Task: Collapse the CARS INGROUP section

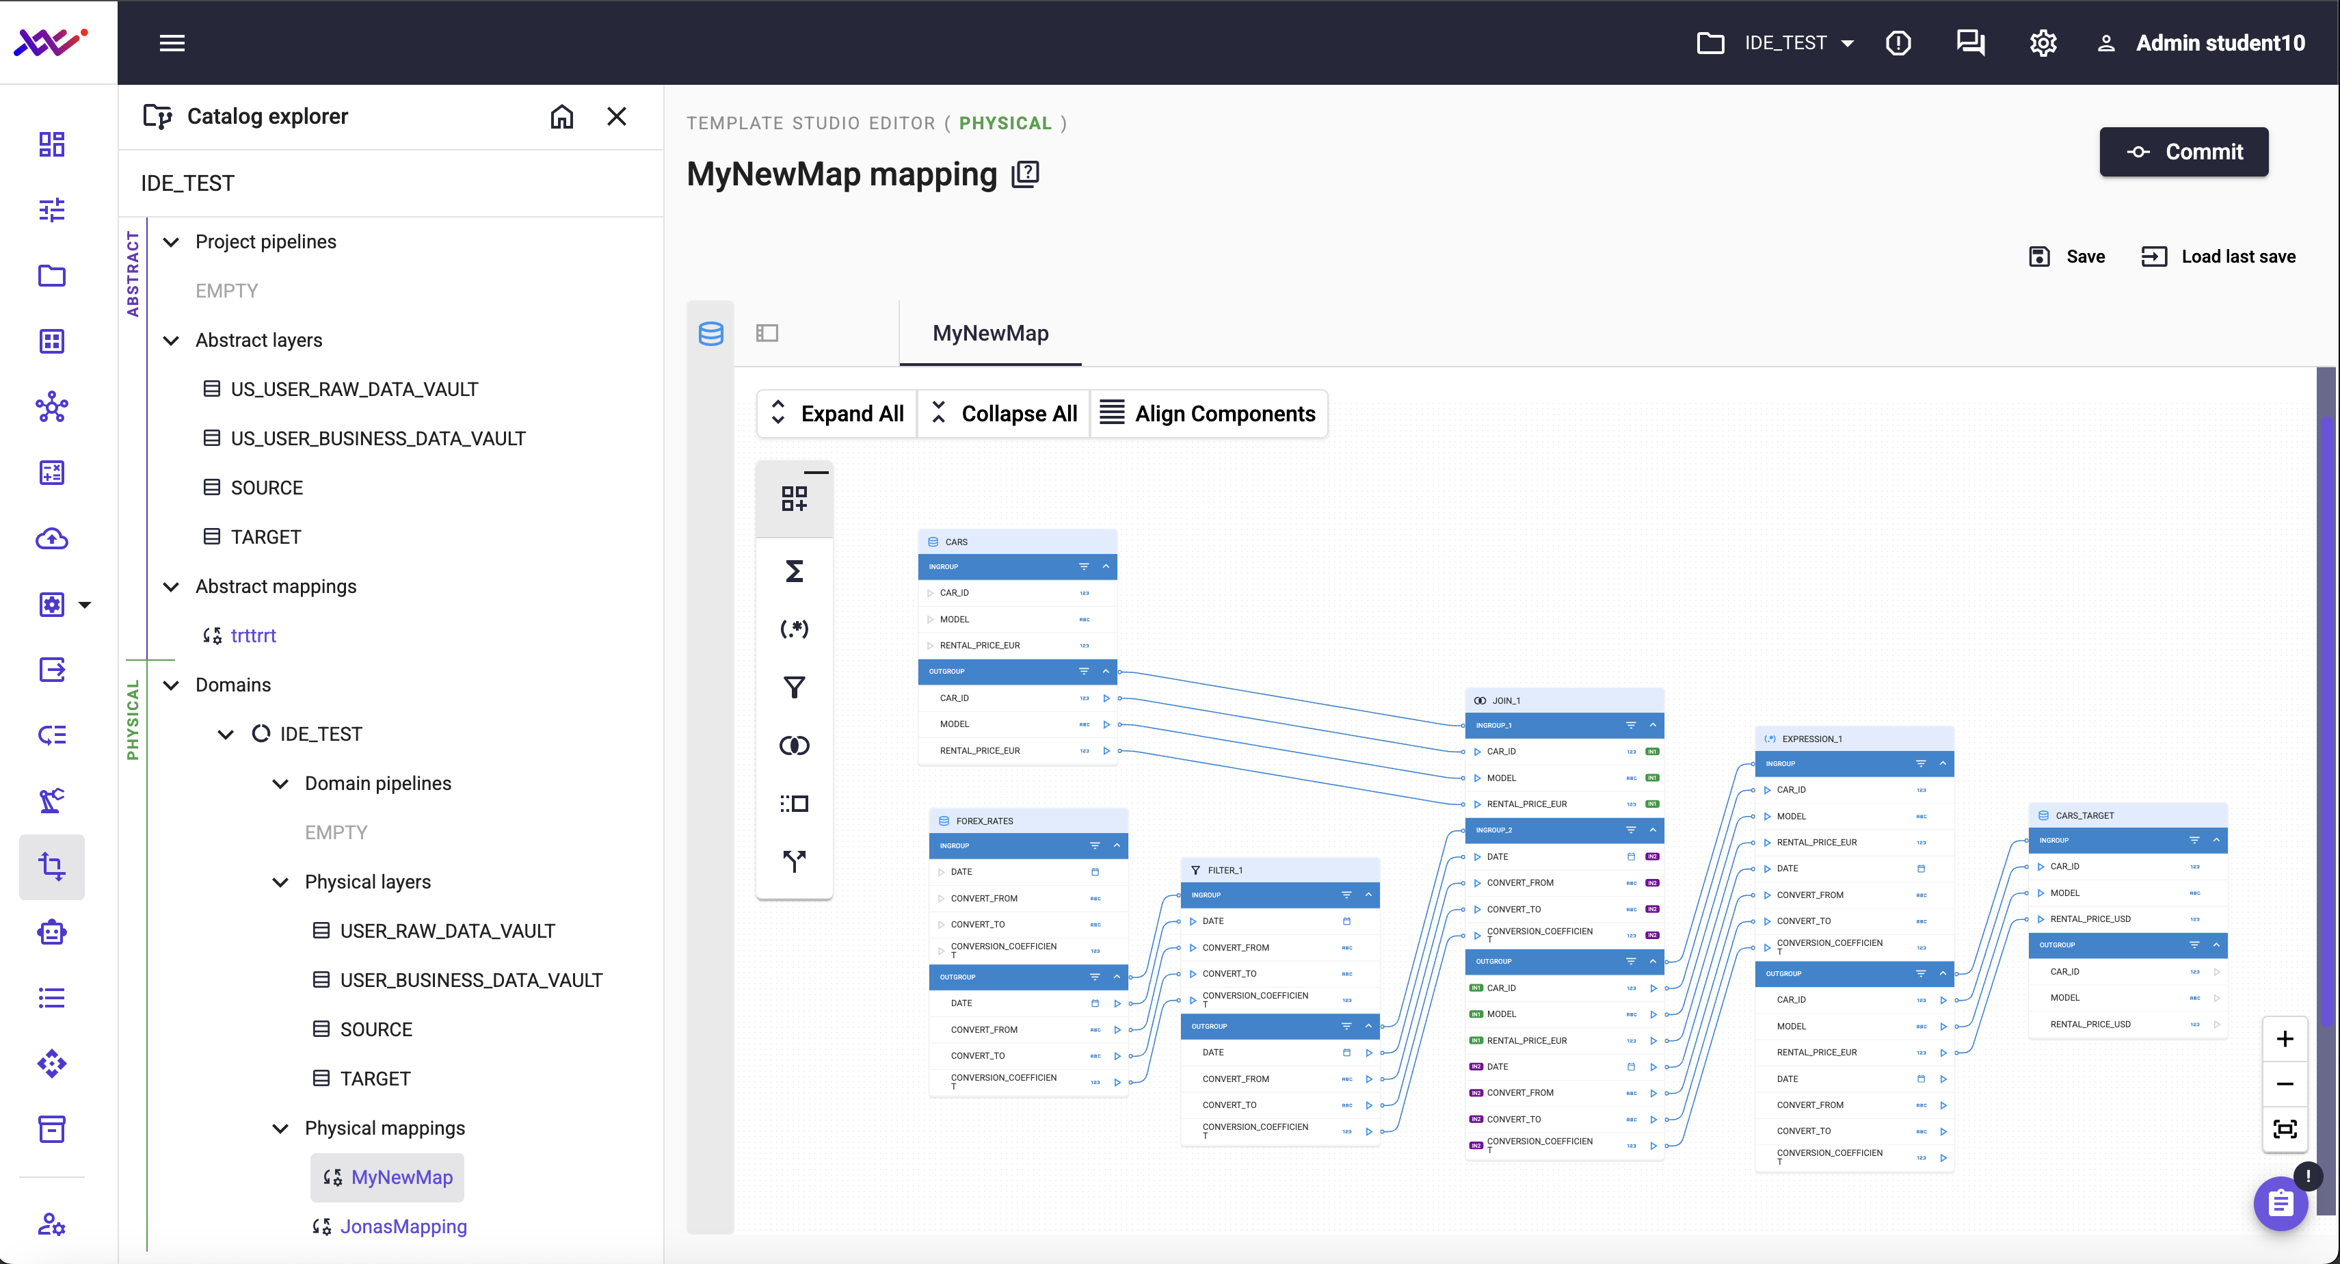Action: [1106, 567]
